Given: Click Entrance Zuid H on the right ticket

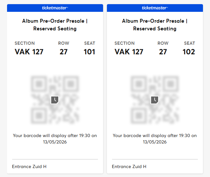Looking at the screenshot, I should 129,166.
